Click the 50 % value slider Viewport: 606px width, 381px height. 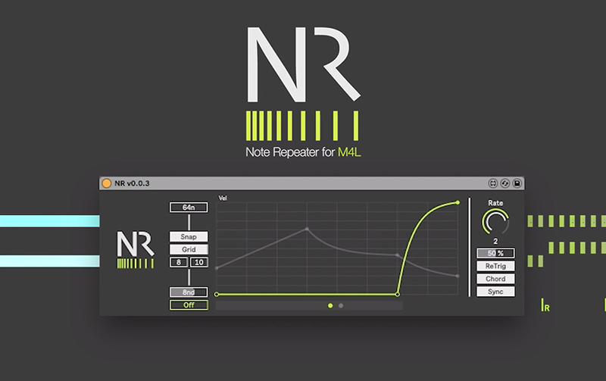[x=495, y=253]
